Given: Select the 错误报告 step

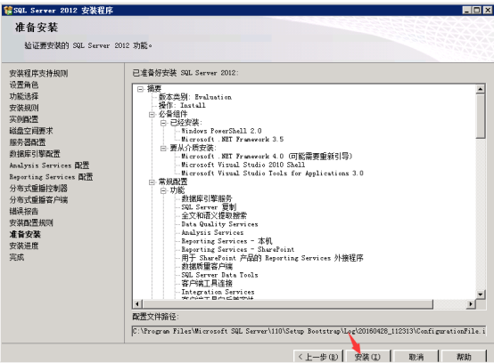Looking at the screenshot, I should [x=24, y=212].
